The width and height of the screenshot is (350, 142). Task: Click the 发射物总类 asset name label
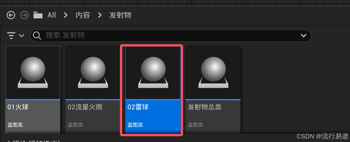click(x=205, y=107)
